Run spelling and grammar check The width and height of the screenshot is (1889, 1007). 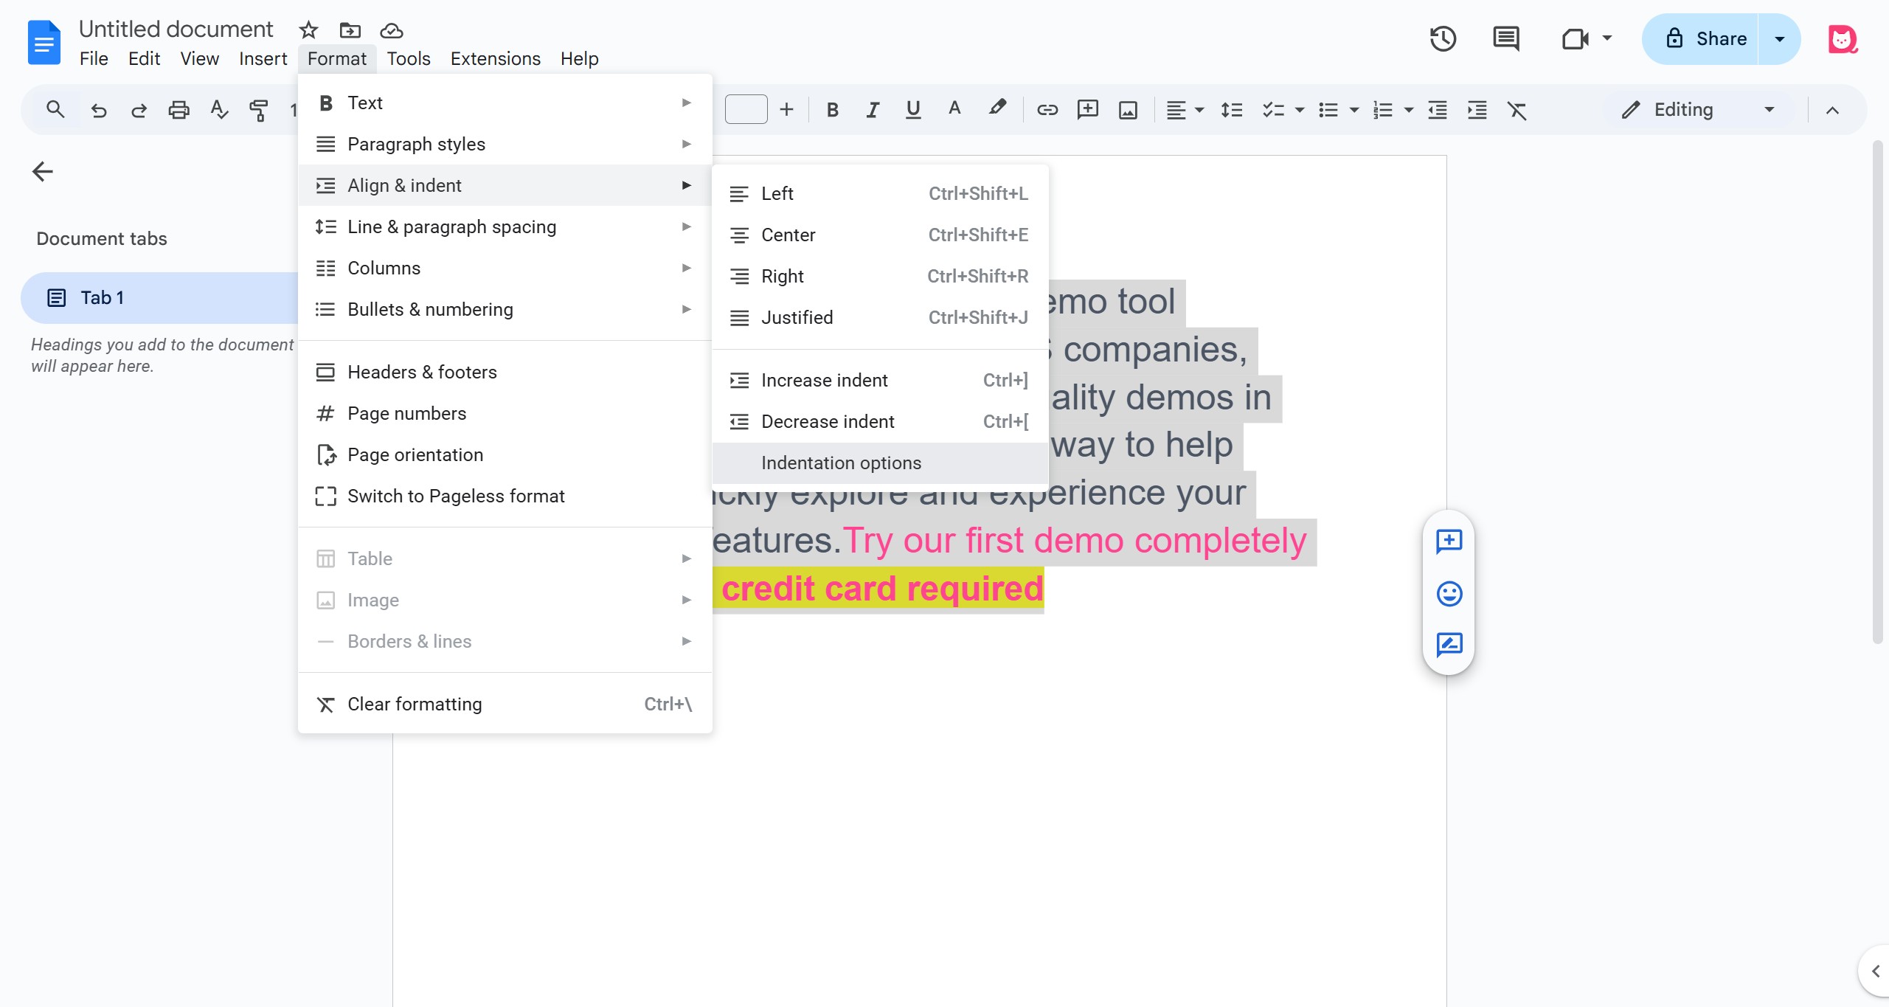[x=218, y=110]
